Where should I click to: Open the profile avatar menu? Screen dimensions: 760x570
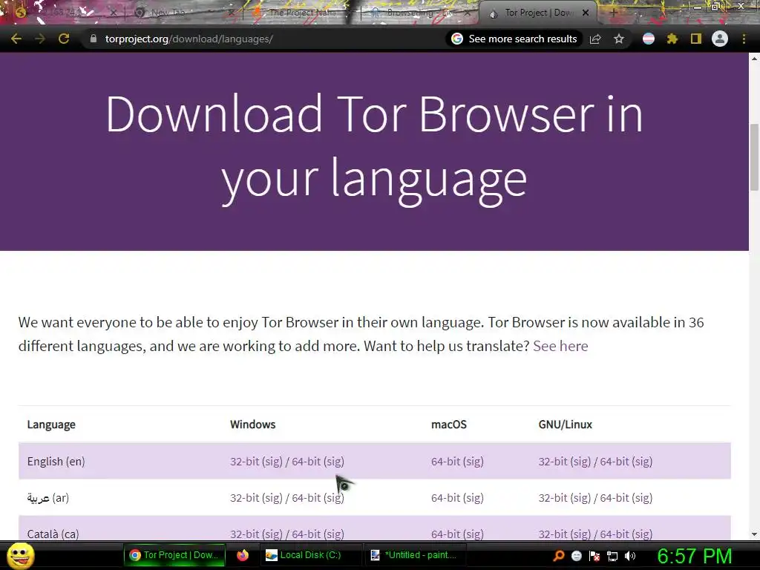coord(720,39)
